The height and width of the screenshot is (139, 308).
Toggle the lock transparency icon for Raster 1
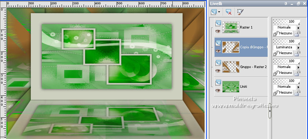(x=297, y=34)
